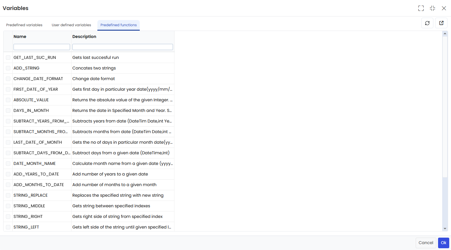Open User defined variables tab
This screenshot has width=451, height=250.
point(71,25)
